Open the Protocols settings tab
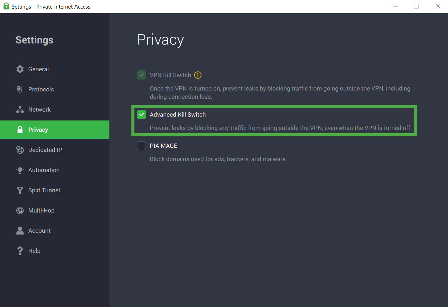This screenshot has height=307, width=448. point(55,89)
